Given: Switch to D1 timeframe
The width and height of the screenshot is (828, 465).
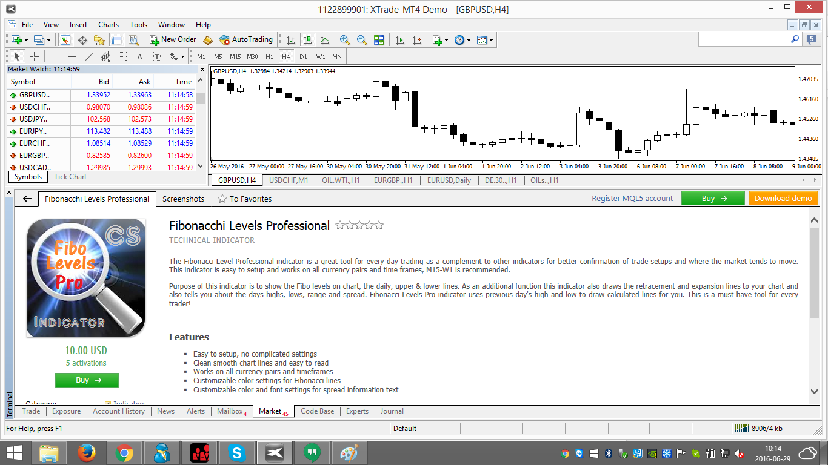Looking at the screenshot, I should 303,56.
